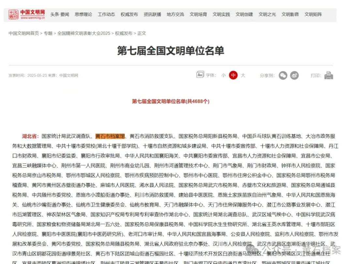This screenshot has width=352, height=264.
Task: Open 资讯联播 navigation item
Action: [152, 15]
